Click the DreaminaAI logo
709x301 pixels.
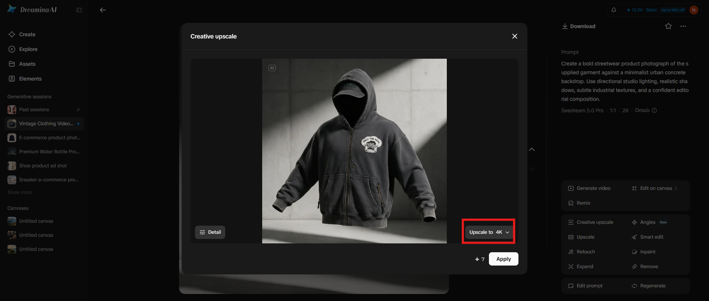pyautogui.click(x=32, y=10)
